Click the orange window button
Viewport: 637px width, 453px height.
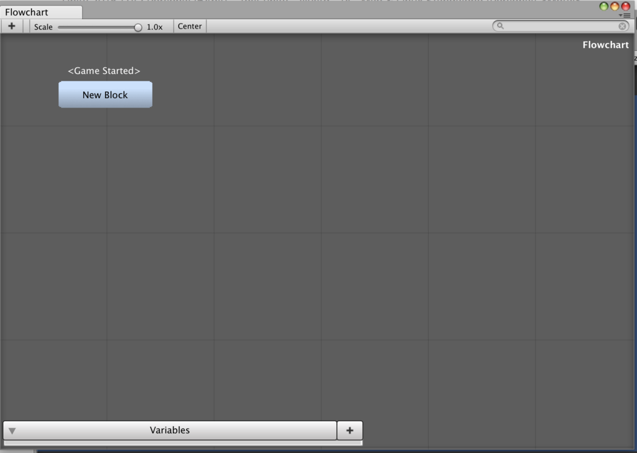[x=615, y=6]
